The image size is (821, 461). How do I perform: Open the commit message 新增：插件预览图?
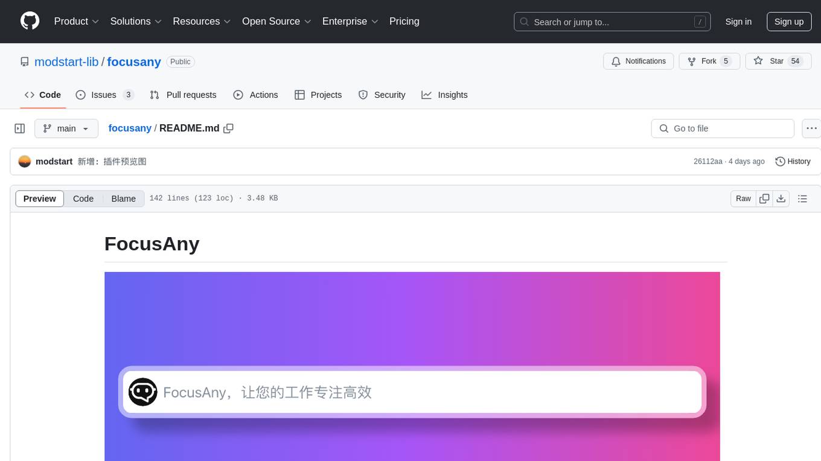tap(112, 162)
